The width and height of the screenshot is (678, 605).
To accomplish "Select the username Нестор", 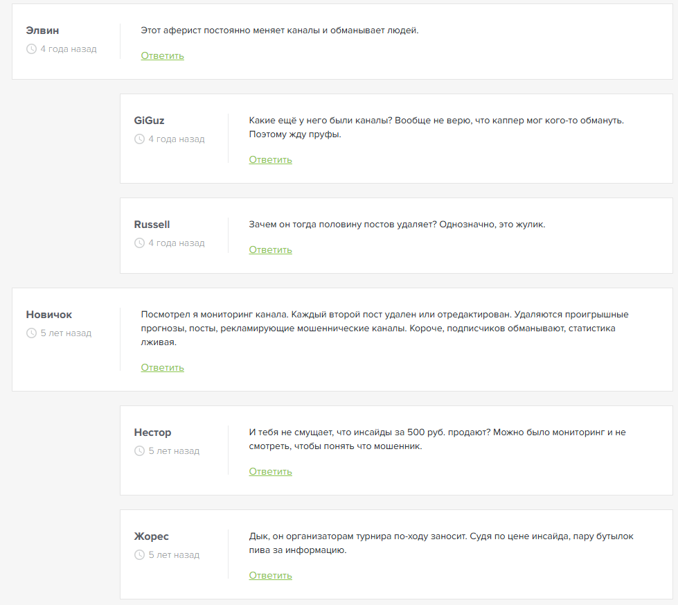I will 152,432.
